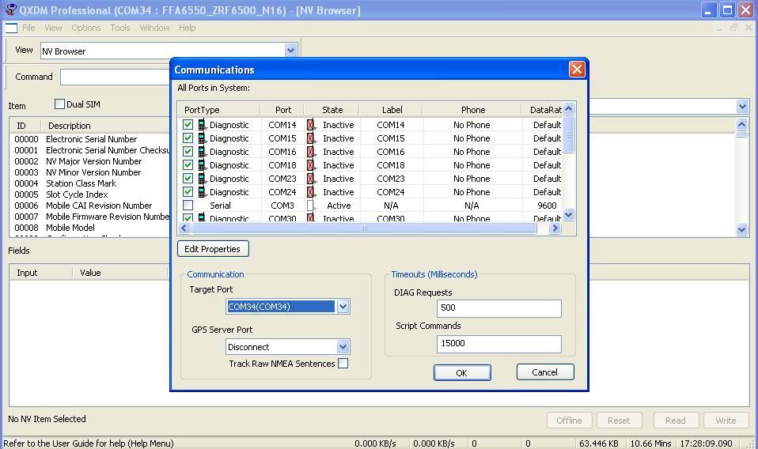Open the Item dropdown arrow in NV Browser
This screenshot has width=758, height=449.
pos(742,106)
